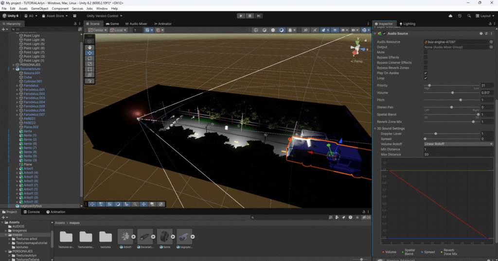
Task: Click the Unity Version Control button
Action: point(104,16)
